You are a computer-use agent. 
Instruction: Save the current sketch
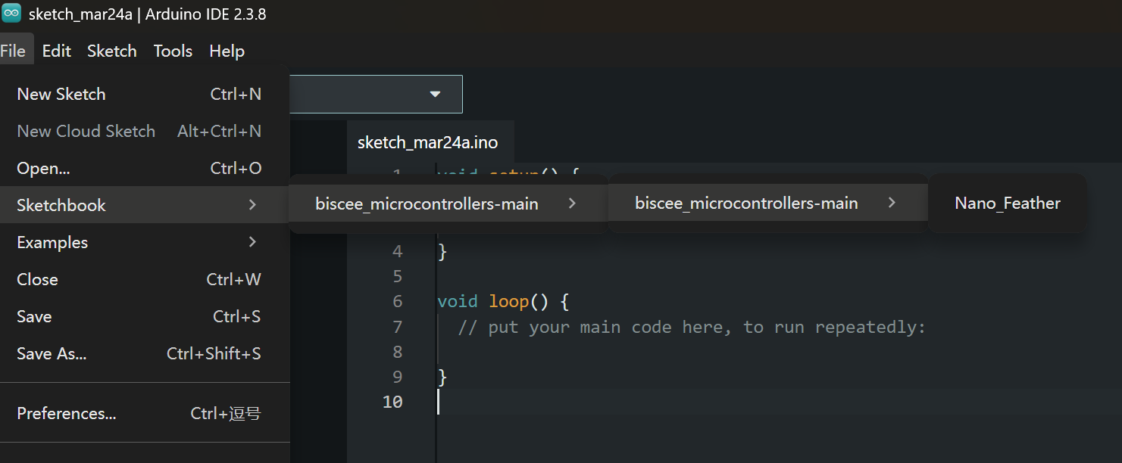point(34,316)
